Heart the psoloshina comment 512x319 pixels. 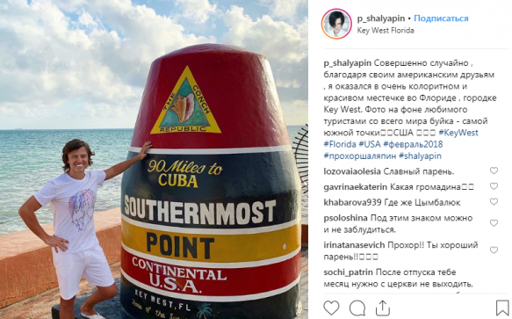[494, 223]
